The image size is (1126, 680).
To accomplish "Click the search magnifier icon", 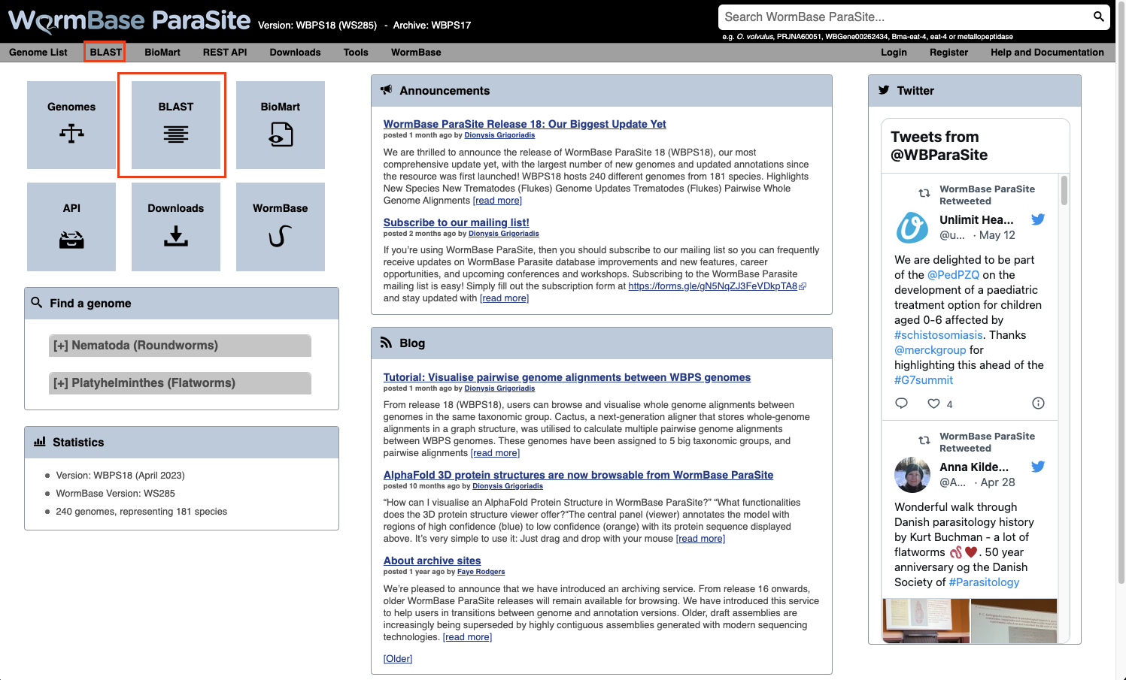I will click(x=1098, y=17).
